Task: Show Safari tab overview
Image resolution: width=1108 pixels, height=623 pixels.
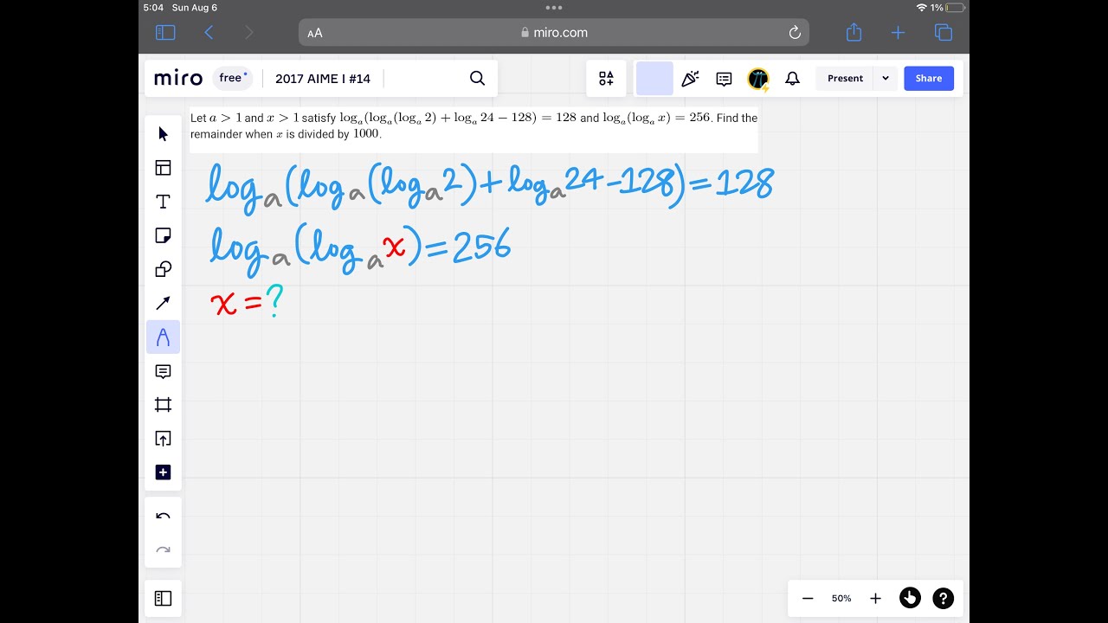Action: (x=944, y=33)
